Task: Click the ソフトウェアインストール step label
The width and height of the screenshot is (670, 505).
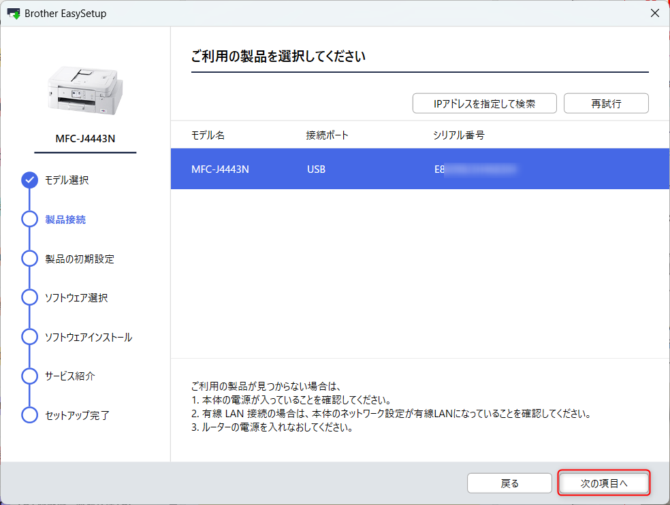Action: (x=89, y=337)
